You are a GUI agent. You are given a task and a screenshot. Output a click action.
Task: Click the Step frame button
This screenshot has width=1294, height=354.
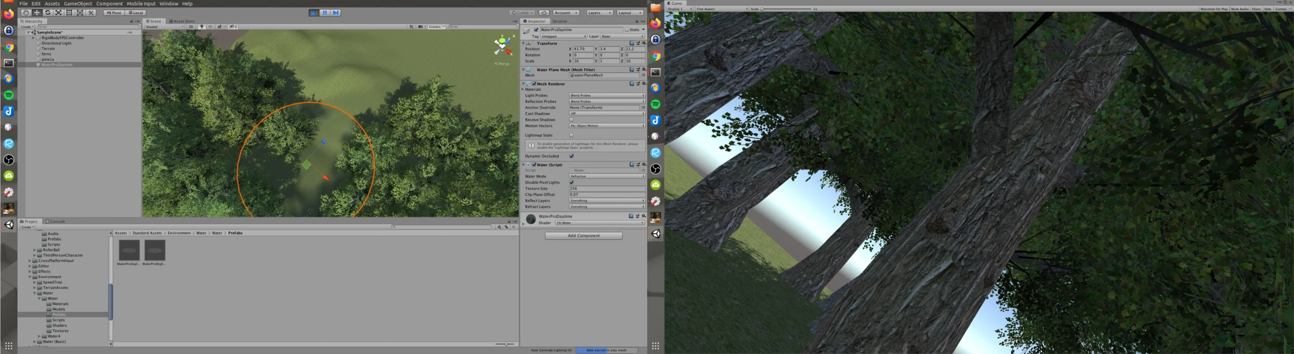click(336, 13)
